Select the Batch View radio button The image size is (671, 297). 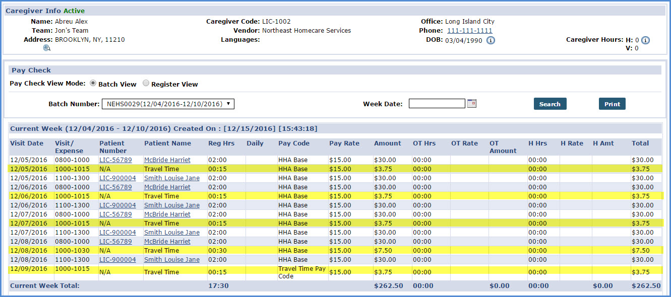pos(93,83)
